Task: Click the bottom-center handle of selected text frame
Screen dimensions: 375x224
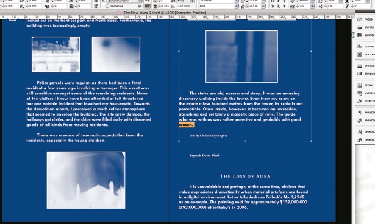Action: point(245,141)
